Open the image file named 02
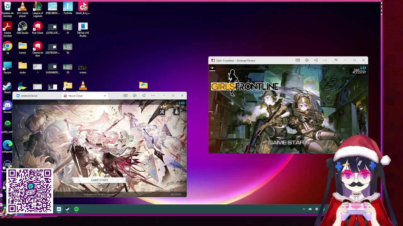Image resolution: width=403 pixels, height=226 pixels. pos(68,48)
